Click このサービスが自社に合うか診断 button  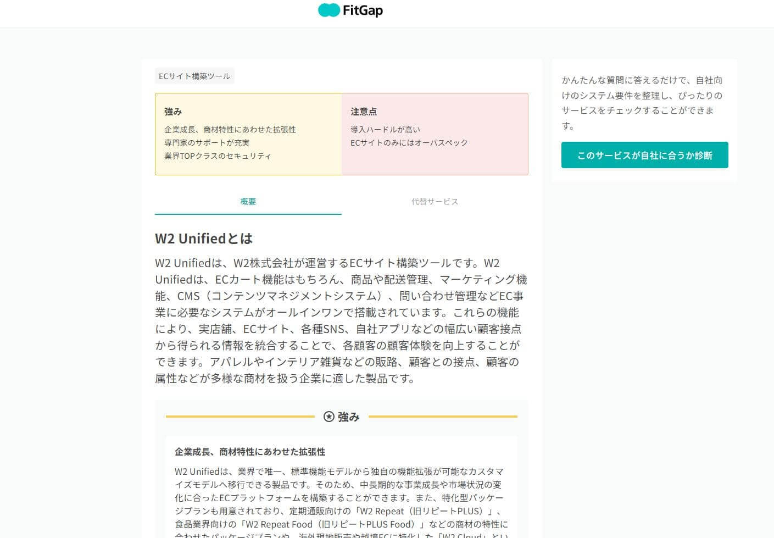point(644,155)
